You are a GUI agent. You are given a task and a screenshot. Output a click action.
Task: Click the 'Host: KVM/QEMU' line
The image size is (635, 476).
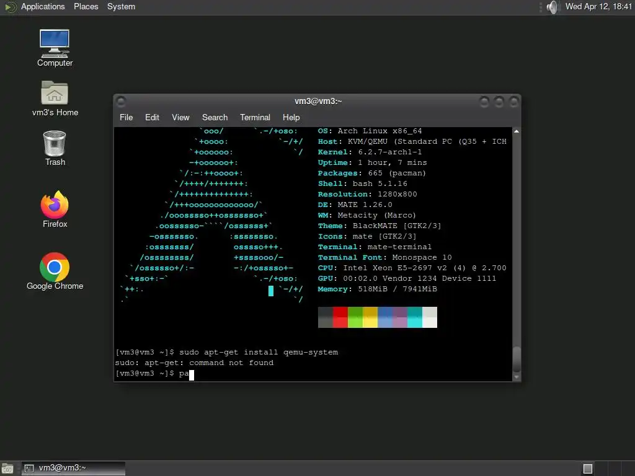click(412, 142)
